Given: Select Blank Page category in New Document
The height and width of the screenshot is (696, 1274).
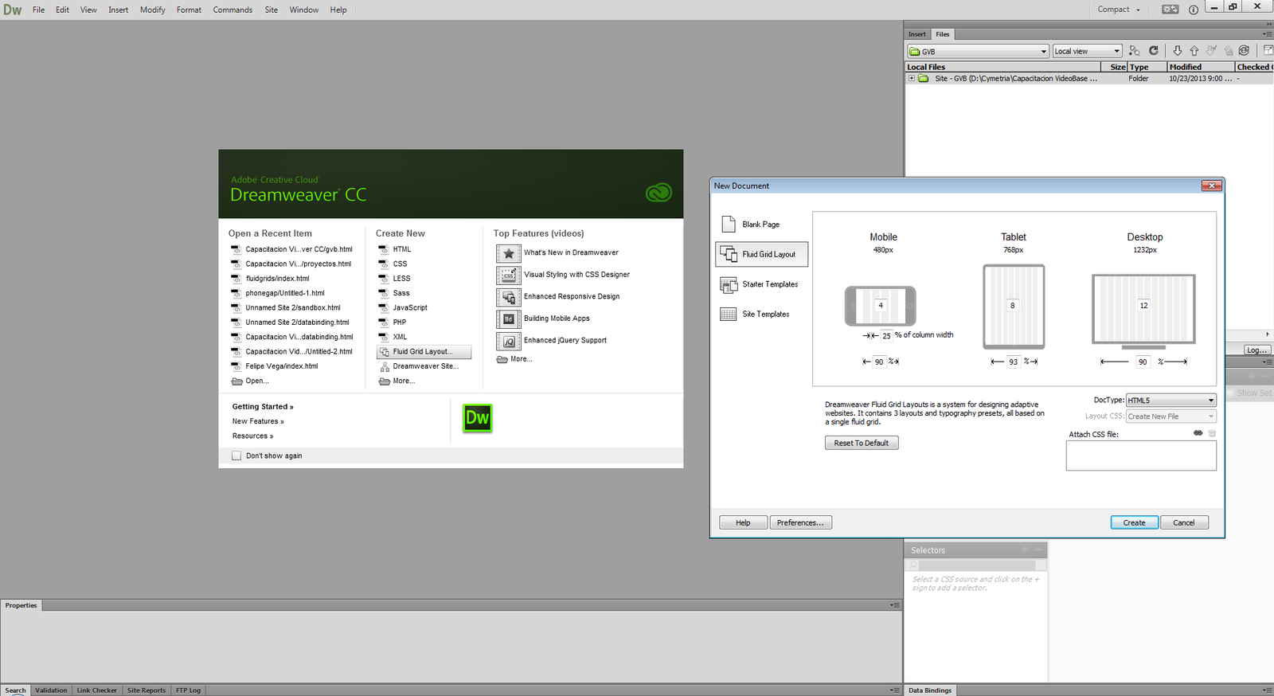Looking at the screenshot, I should tap(762, 225).
